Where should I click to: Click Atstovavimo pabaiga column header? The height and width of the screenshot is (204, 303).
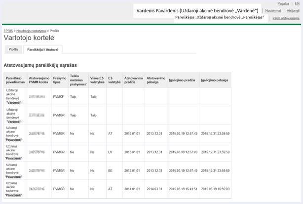point(156,80)
